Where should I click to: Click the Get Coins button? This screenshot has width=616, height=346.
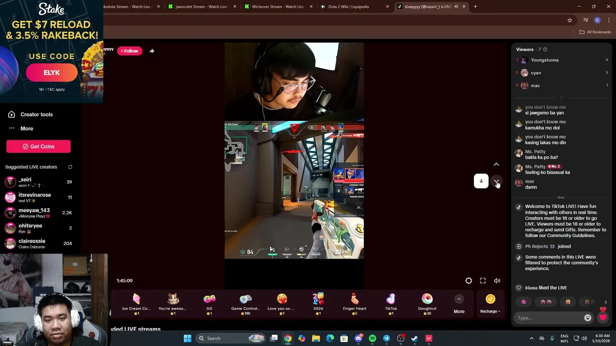38,147
